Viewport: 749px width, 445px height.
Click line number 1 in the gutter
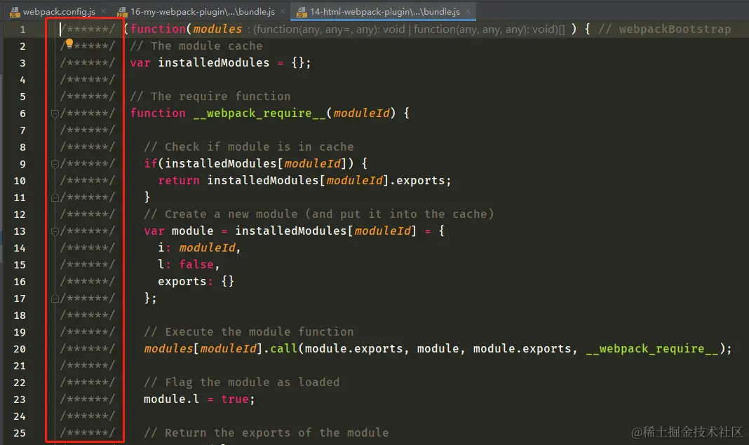click(22, 29)
